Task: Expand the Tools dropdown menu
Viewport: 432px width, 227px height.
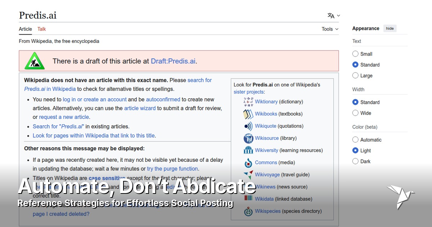Action: point(330,29)
